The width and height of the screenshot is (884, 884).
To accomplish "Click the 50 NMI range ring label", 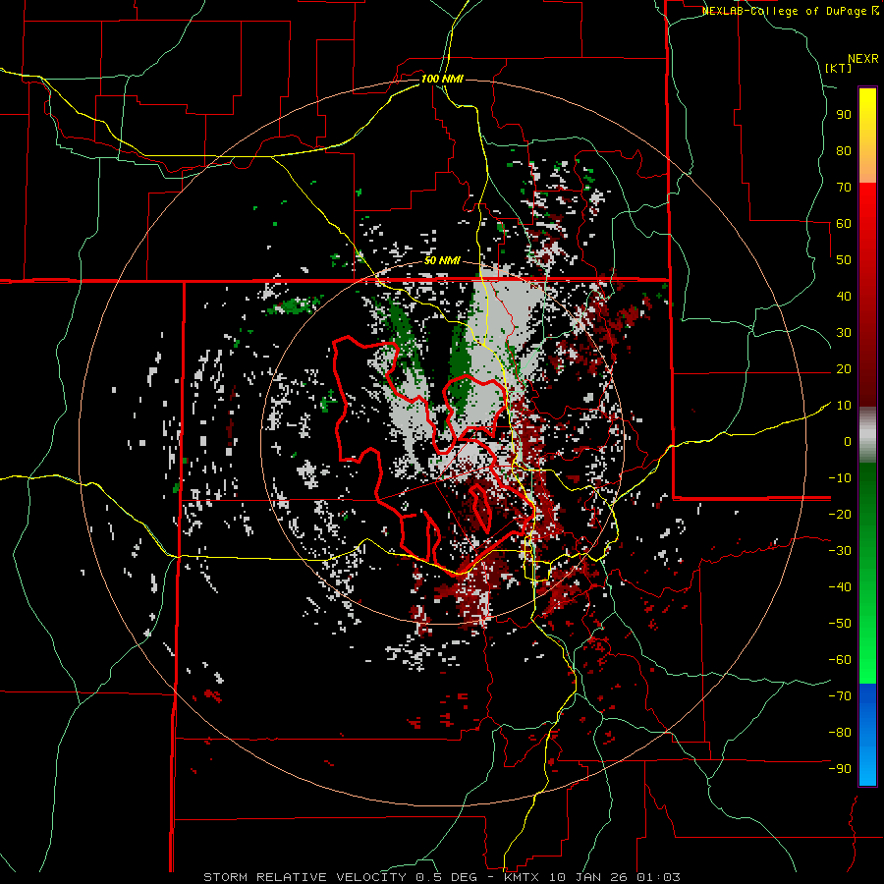I will click(442, 260).
